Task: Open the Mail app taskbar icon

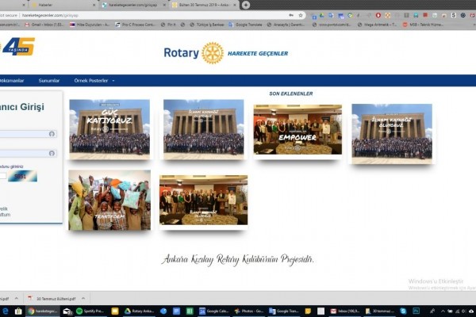Action: click(67, 311)
